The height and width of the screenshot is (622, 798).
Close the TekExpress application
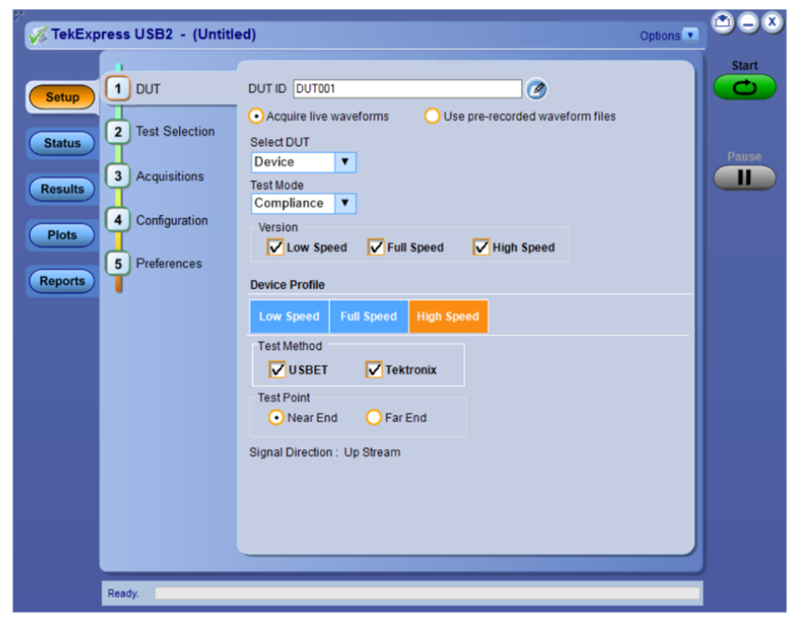[x=772, y=22]
